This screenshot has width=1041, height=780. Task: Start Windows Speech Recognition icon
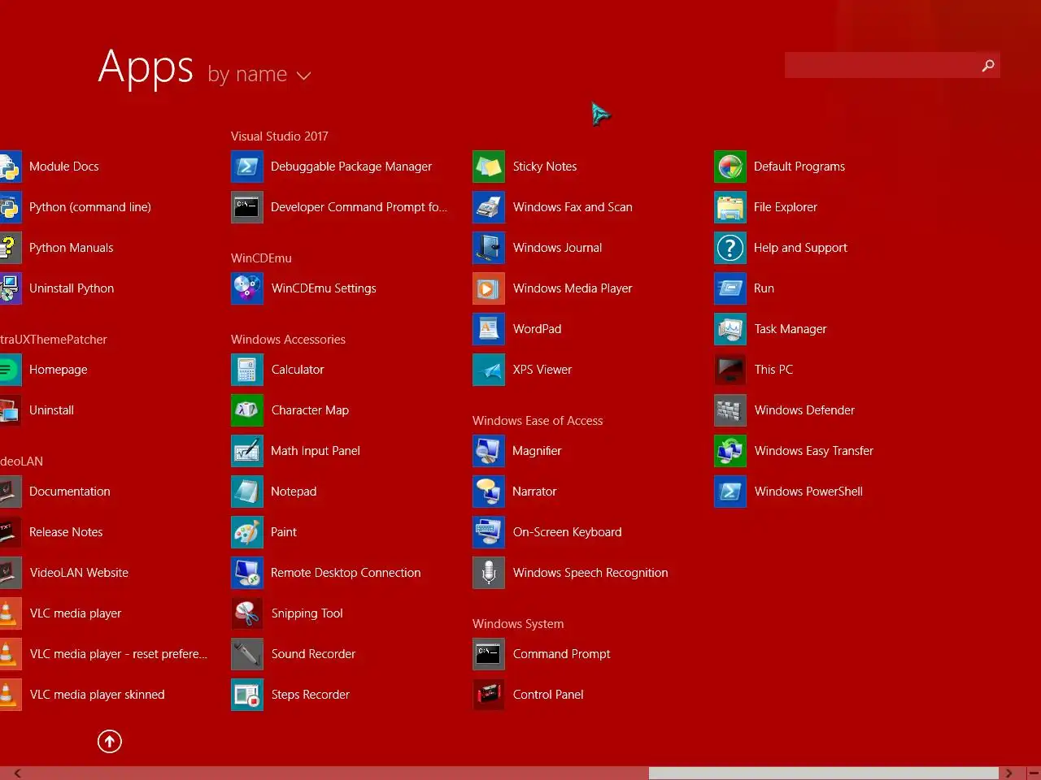489,573
